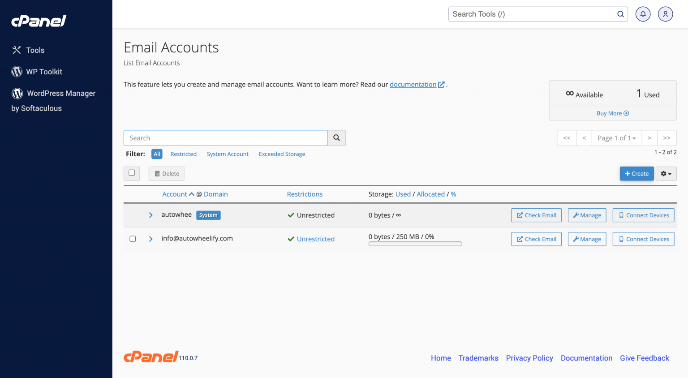Open WP Toolkit from the sidebar
The width and height of the screenshot is (688, 378).
click(44, 72)
